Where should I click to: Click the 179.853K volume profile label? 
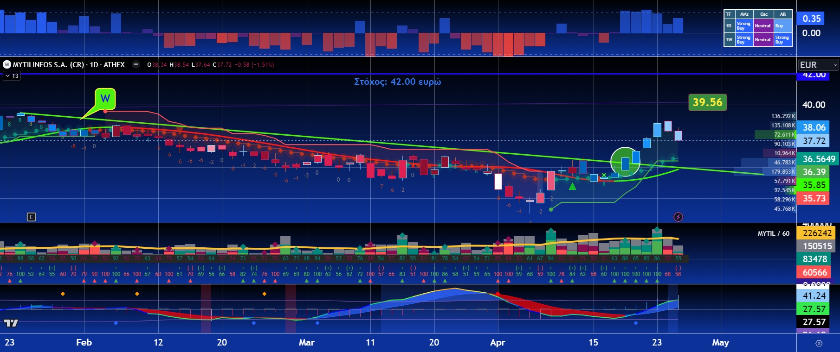(783, 172)
